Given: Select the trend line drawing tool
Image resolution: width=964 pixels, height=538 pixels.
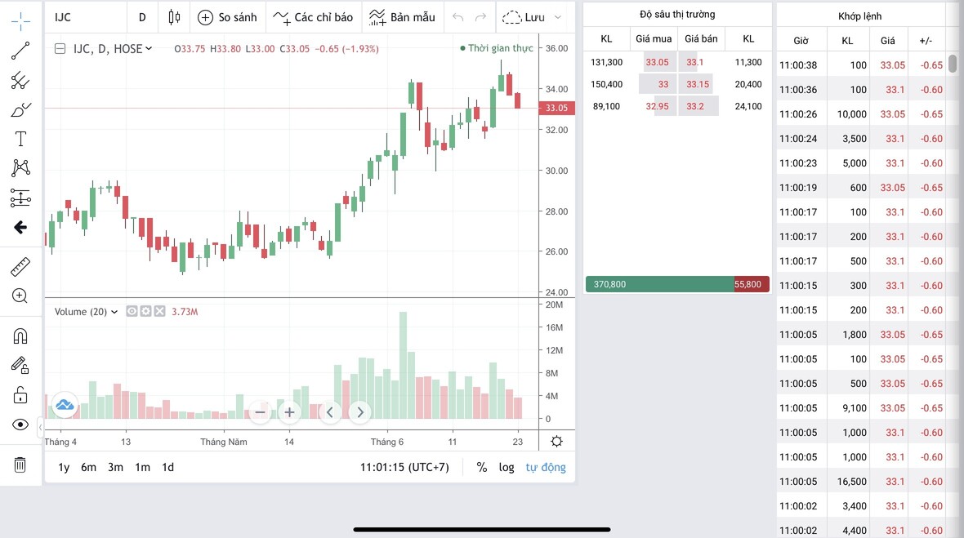Looking at the screenshot, I should click(20, 51).
